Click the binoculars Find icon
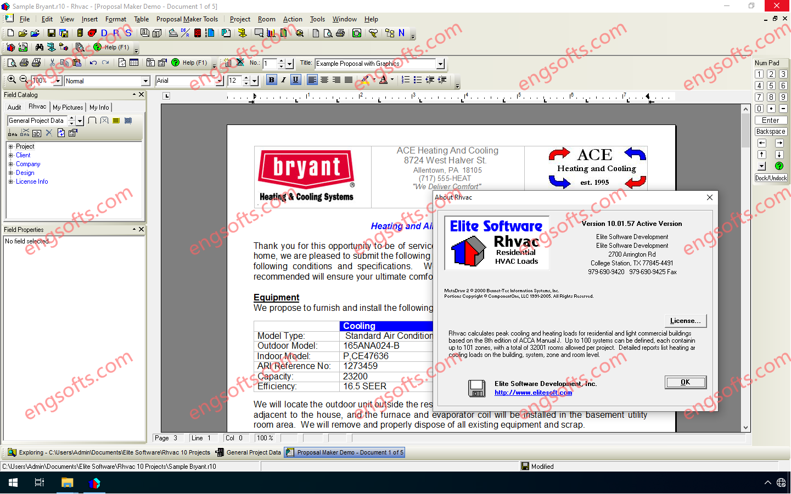Image resolution: width=791 pixels, height=494 pixels. point(40,48)
